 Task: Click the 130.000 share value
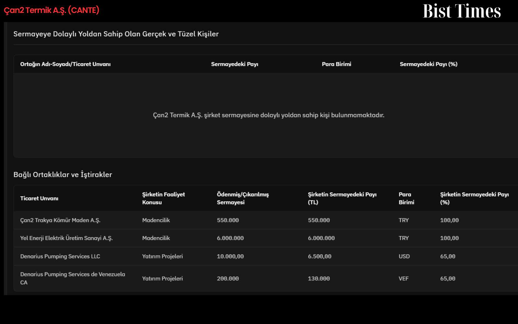pos(319,279)
